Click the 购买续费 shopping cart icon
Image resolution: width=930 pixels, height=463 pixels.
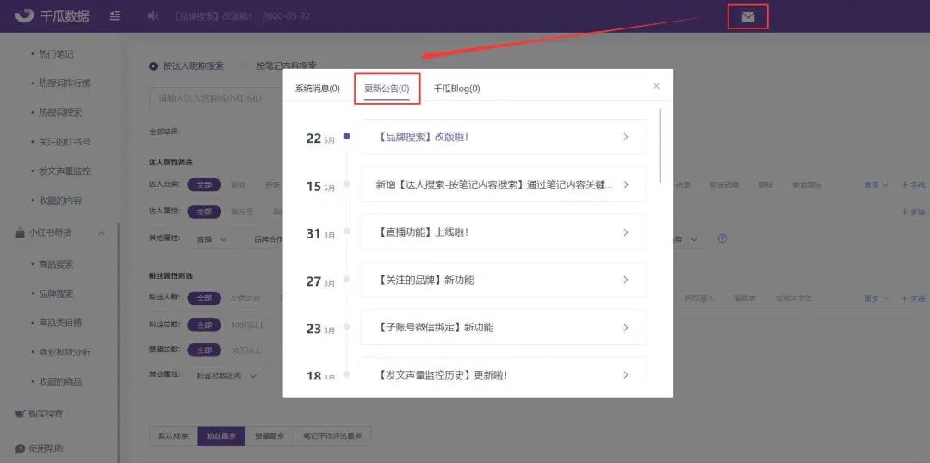(20, 413)
